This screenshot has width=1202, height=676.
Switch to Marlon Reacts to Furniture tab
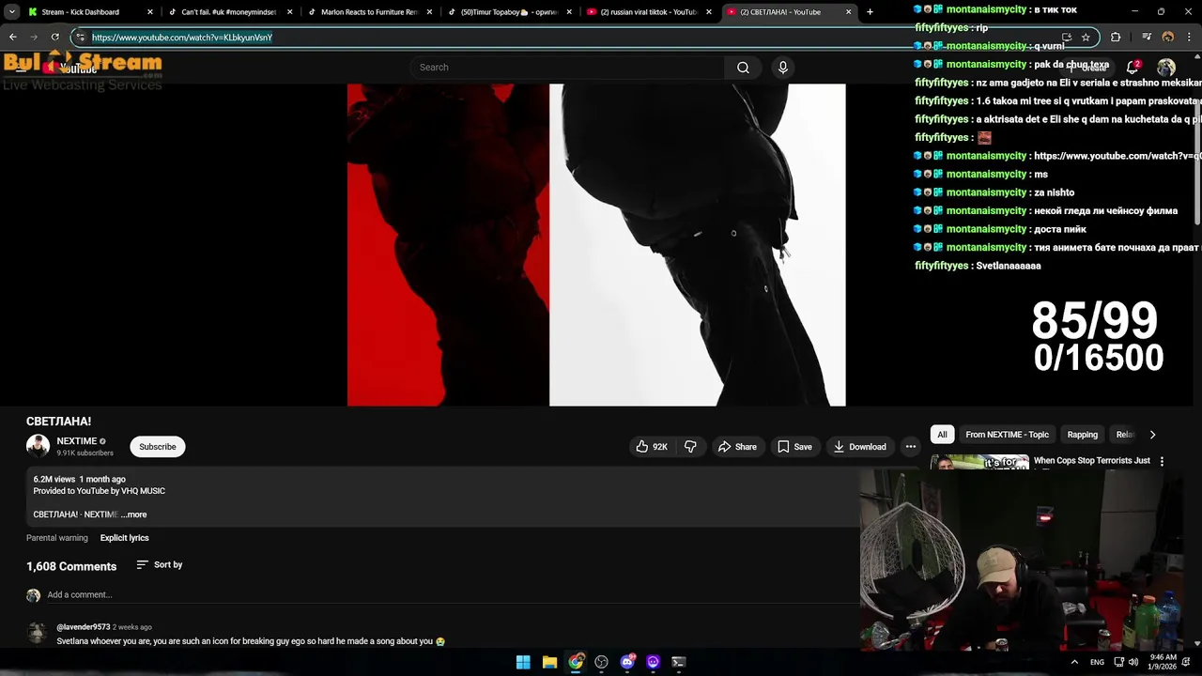point(369,12)
